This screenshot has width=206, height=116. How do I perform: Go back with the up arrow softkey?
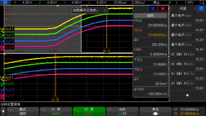click(x=3, y=111)
